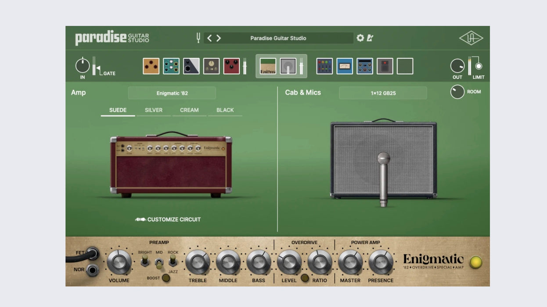Toggle the BOOST button
The width and height of the screenshot is (547, 307).
[x=166, y=278]
